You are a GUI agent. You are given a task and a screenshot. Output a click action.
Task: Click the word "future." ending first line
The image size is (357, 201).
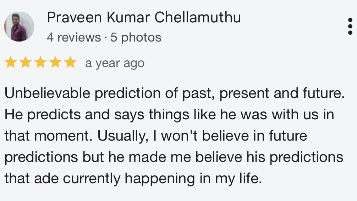click(x=324, y=93)
